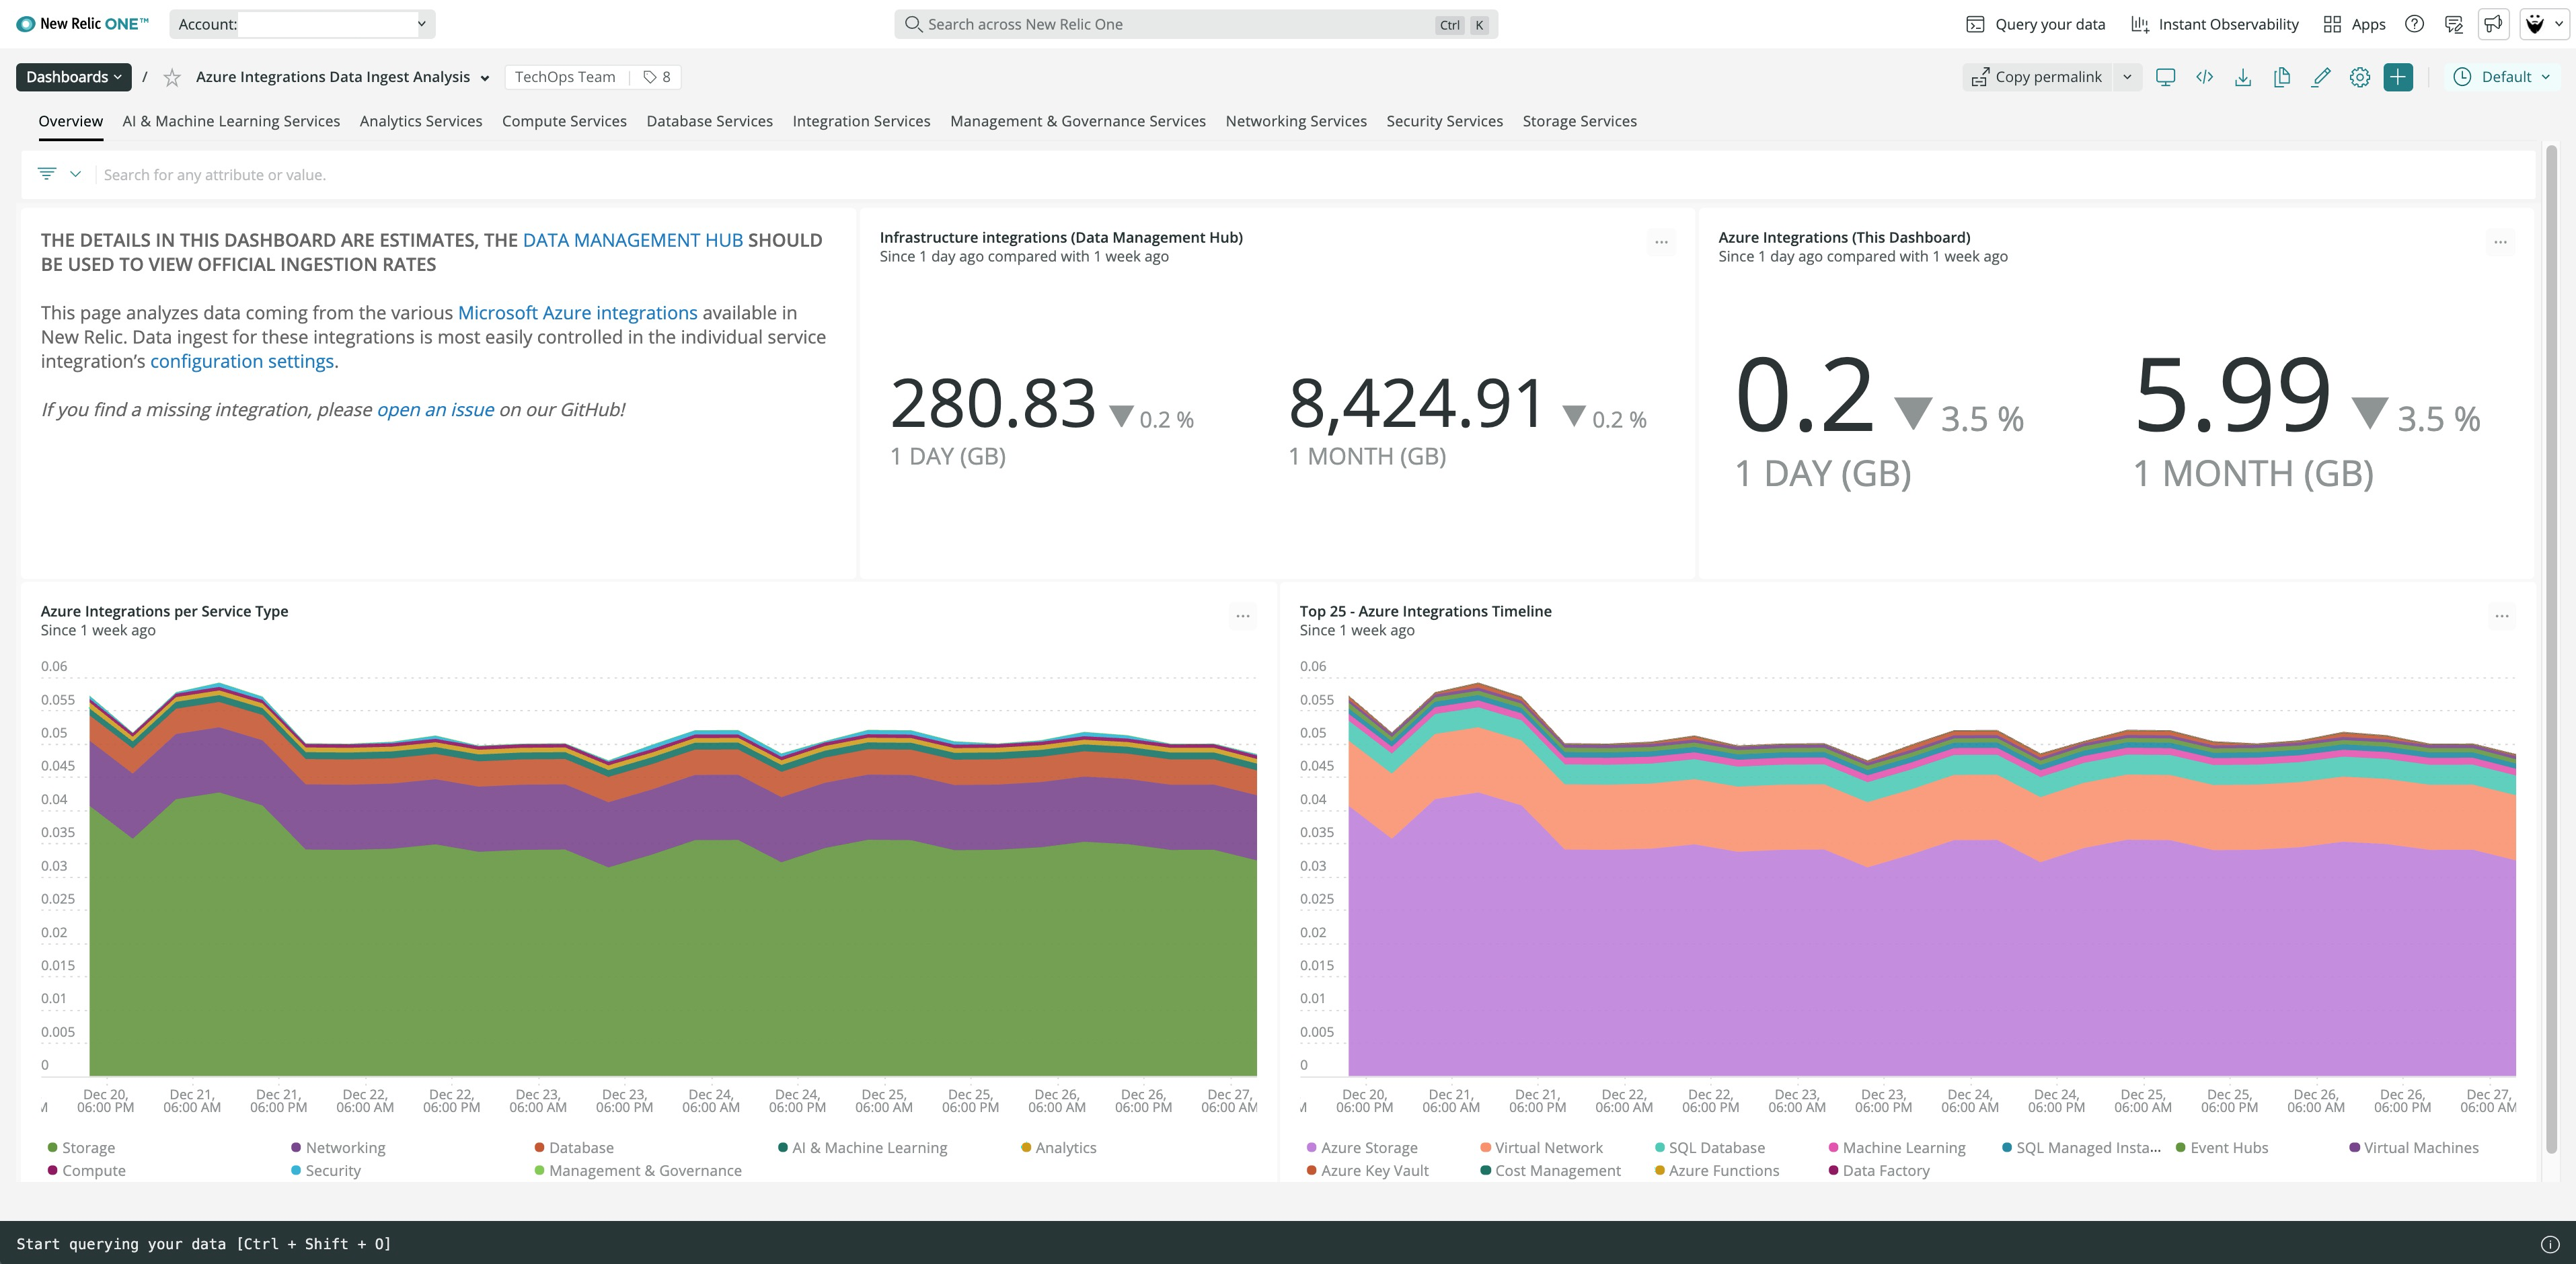This screenshot has width=2576, height=1264.
Task: Toggle Storage series in legend
Action: click(x=88, y=1148)
